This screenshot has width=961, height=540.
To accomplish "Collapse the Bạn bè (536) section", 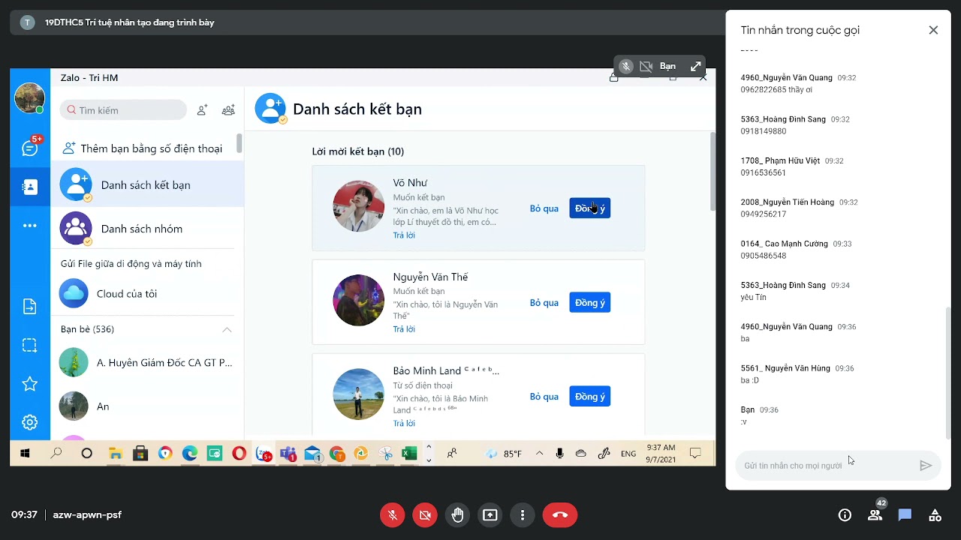I will [x=227, y=329].
